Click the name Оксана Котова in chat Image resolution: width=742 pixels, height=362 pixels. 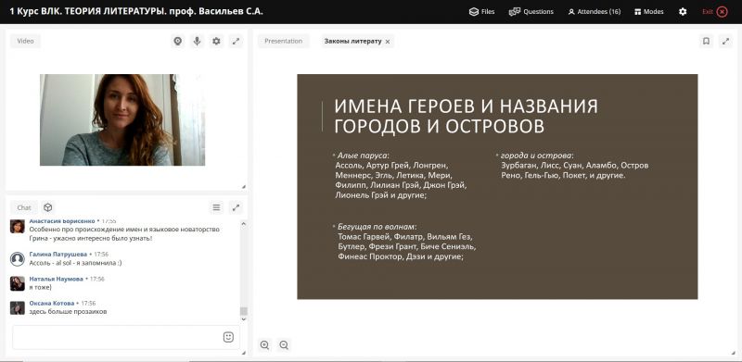[52, 303]
